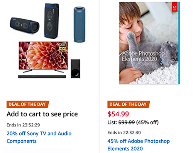The width and height of the screenshot is (193, 153).
Task: Click the Ends in 23:32:29 countdown
Action: click(x=23, y=125)
